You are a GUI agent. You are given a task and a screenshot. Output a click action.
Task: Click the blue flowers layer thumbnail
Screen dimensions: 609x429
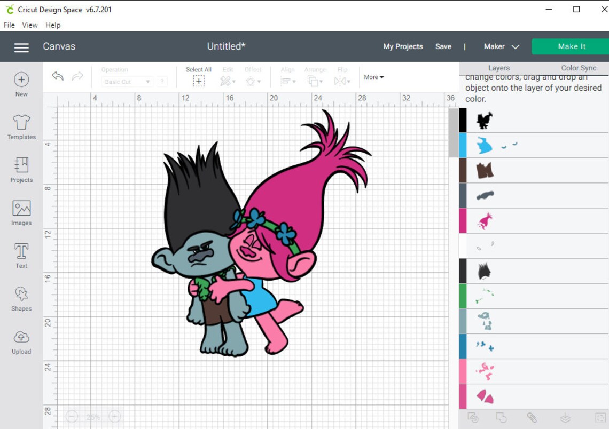pyautogui.click(x=485, y=346)
